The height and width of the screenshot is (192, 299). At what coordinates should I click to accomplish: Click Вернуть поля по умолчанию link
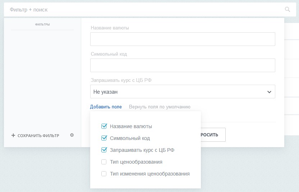coord(160,107)
